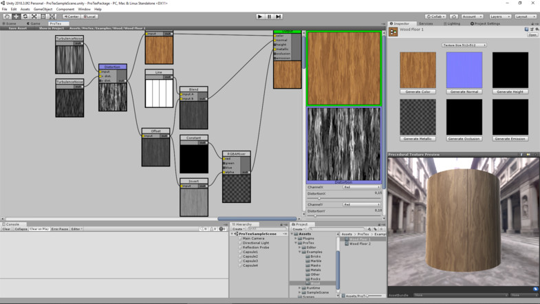Click the Generate Metallic button
The height and width of the screenshot is (304, 540).
coord(418,139)
